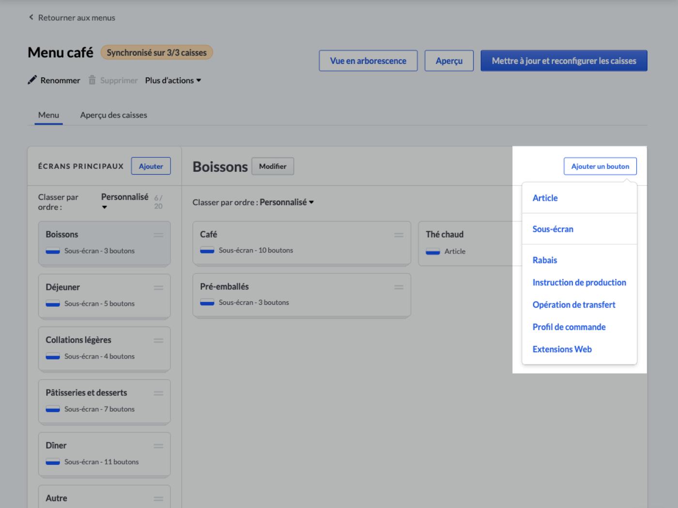Open the Plus d'actions dropdown

(x=173, y=80)
